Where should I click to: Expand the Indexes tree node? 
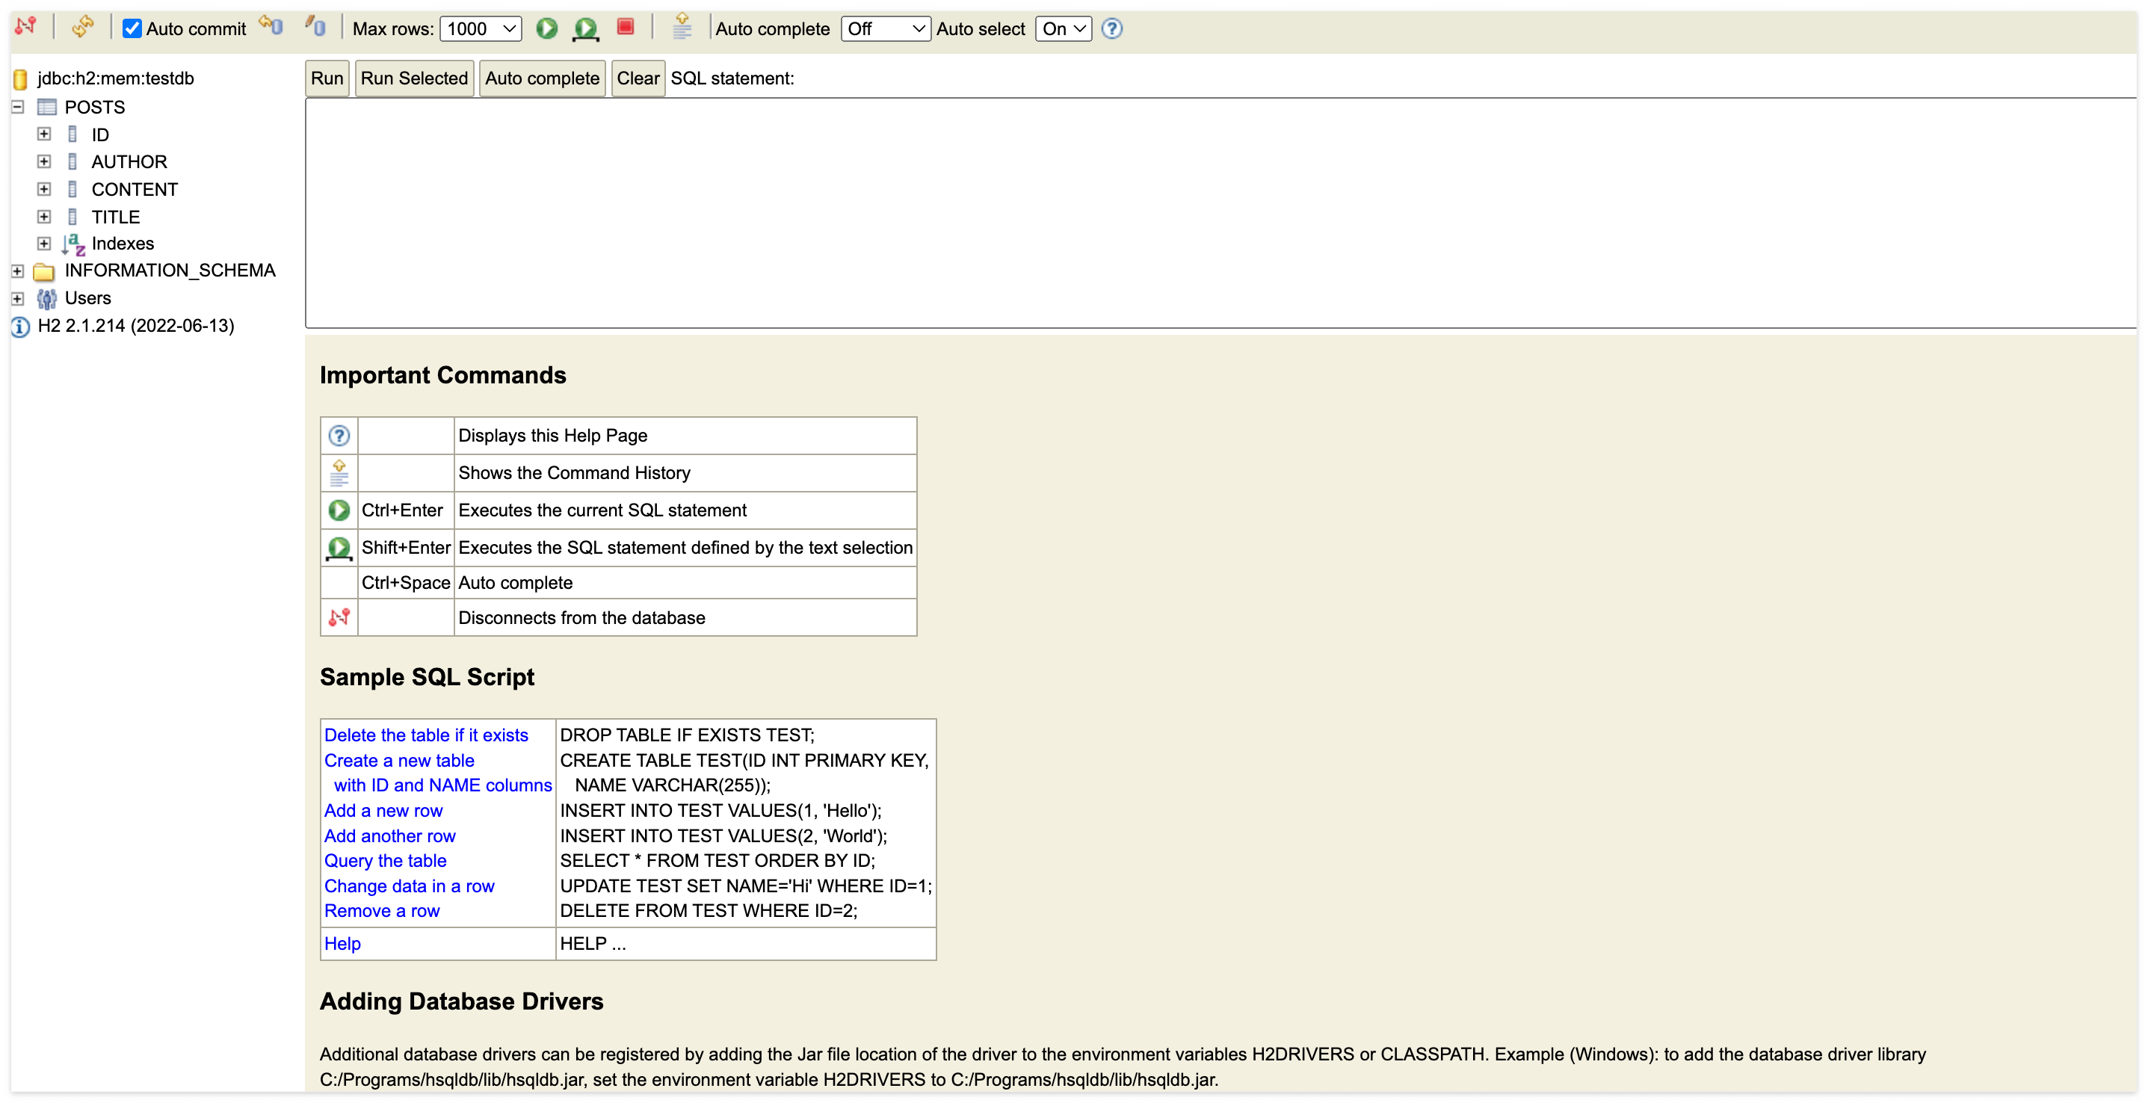(44, 244)
